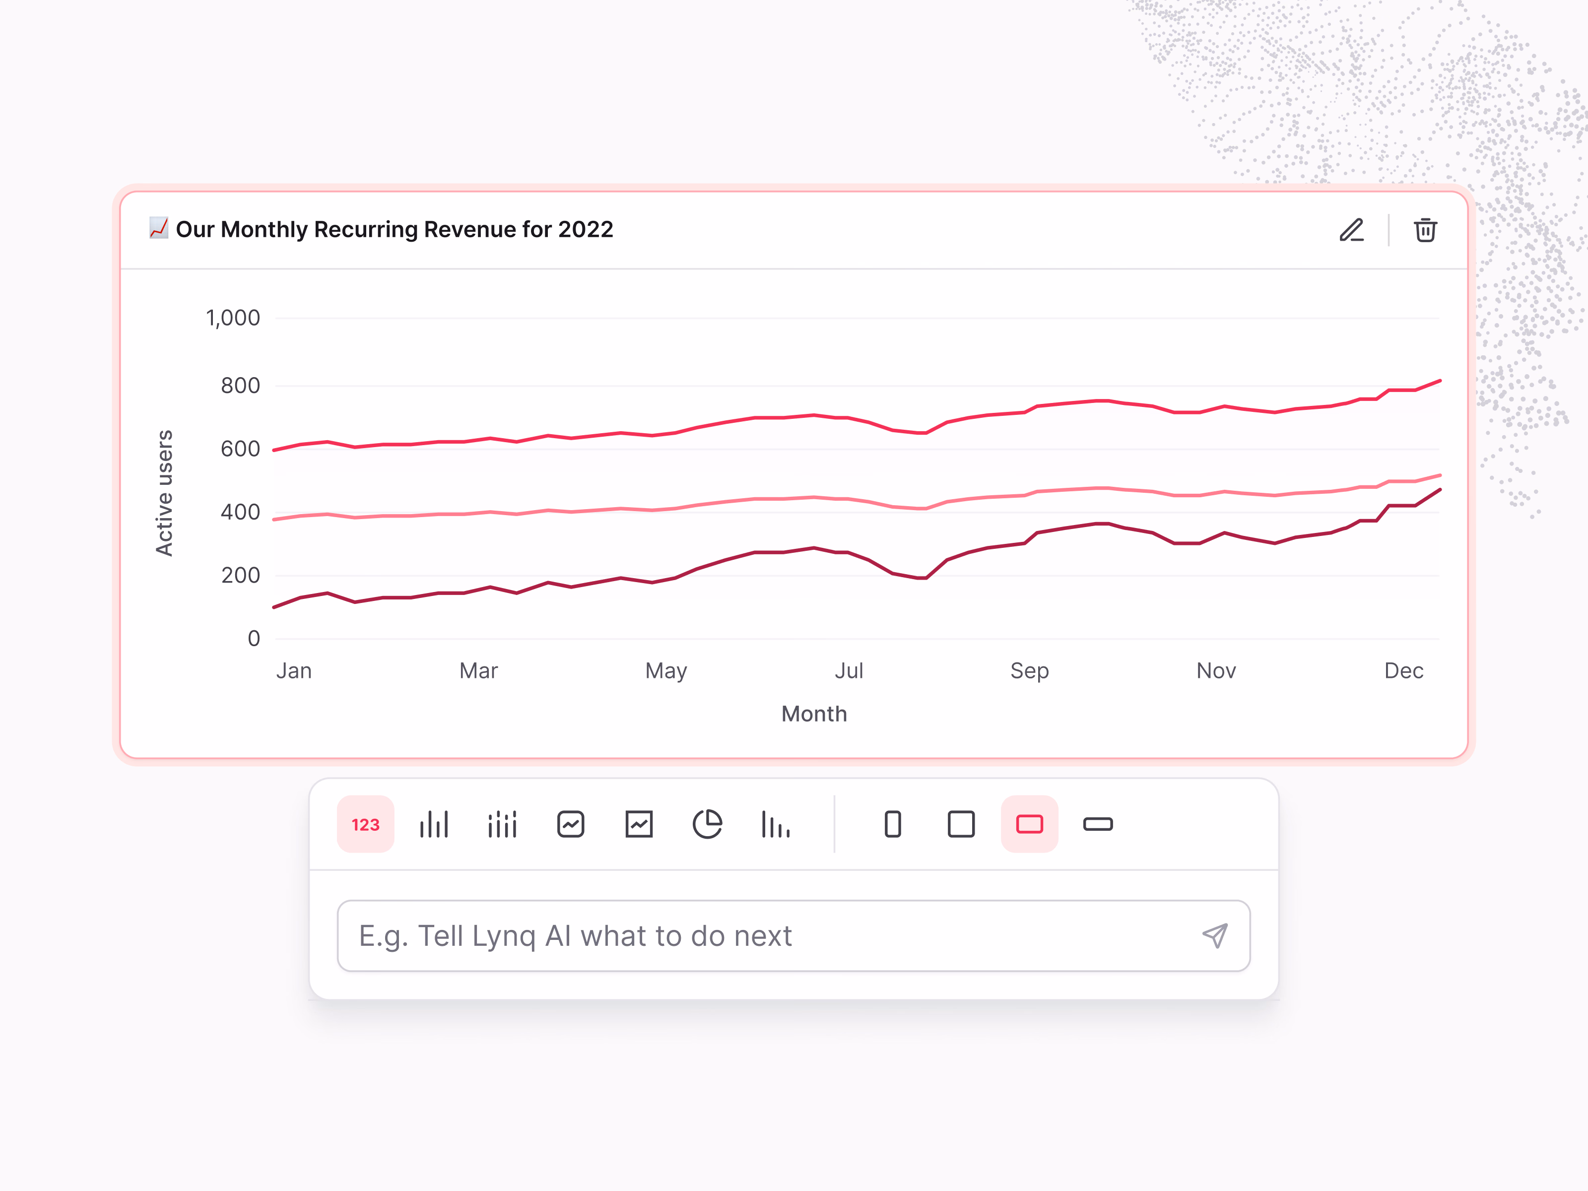Set widget size to wide rectangle

(x=1030, y=824)
